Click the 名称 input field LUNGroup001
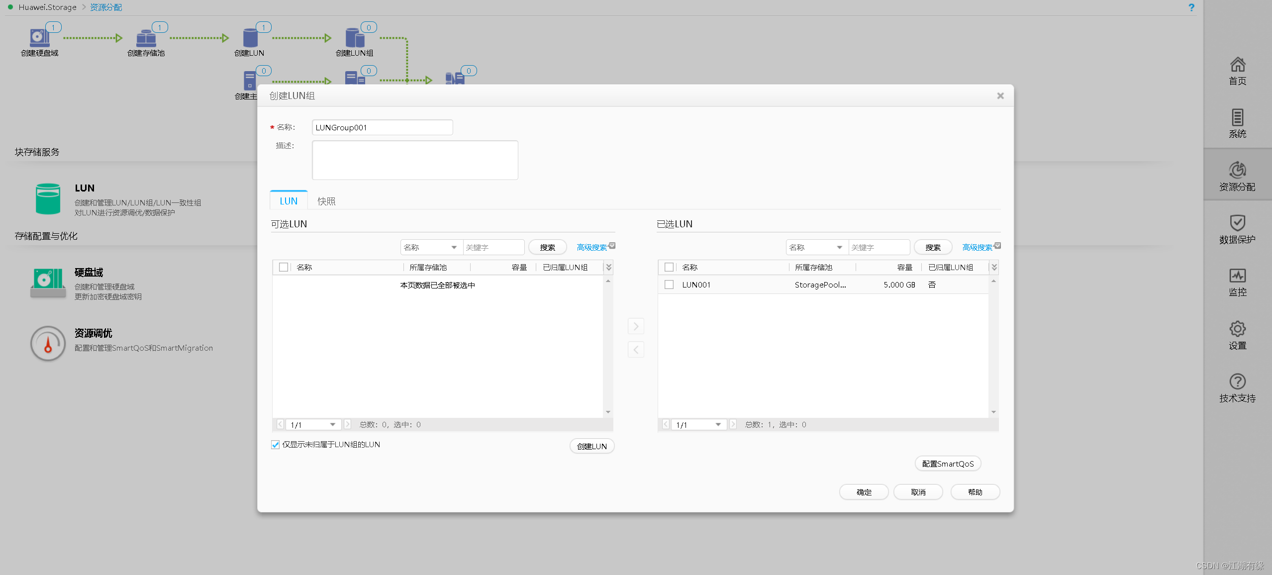1272x575 pixels. (x=383, y=127)
